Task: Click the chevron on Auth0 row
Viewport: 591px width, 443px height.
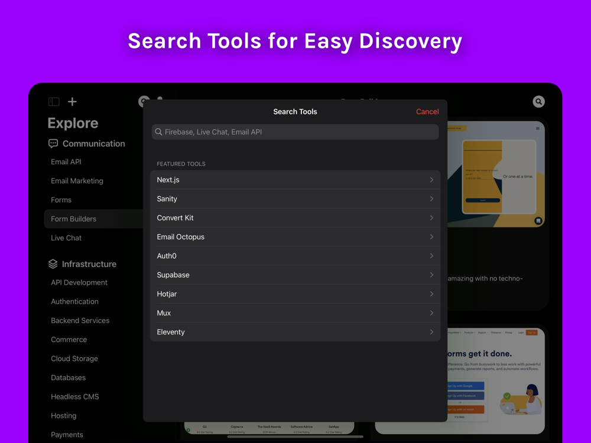Action: click(431, 256)
